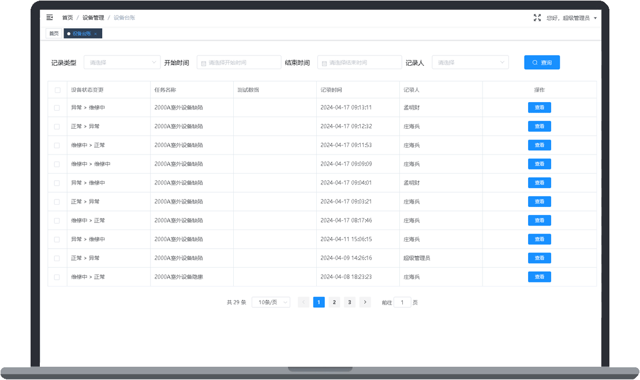Check the row recorded by 超级管理员
Screen dimensions: 640x380
pyautogui.click(x=57, y=258)
